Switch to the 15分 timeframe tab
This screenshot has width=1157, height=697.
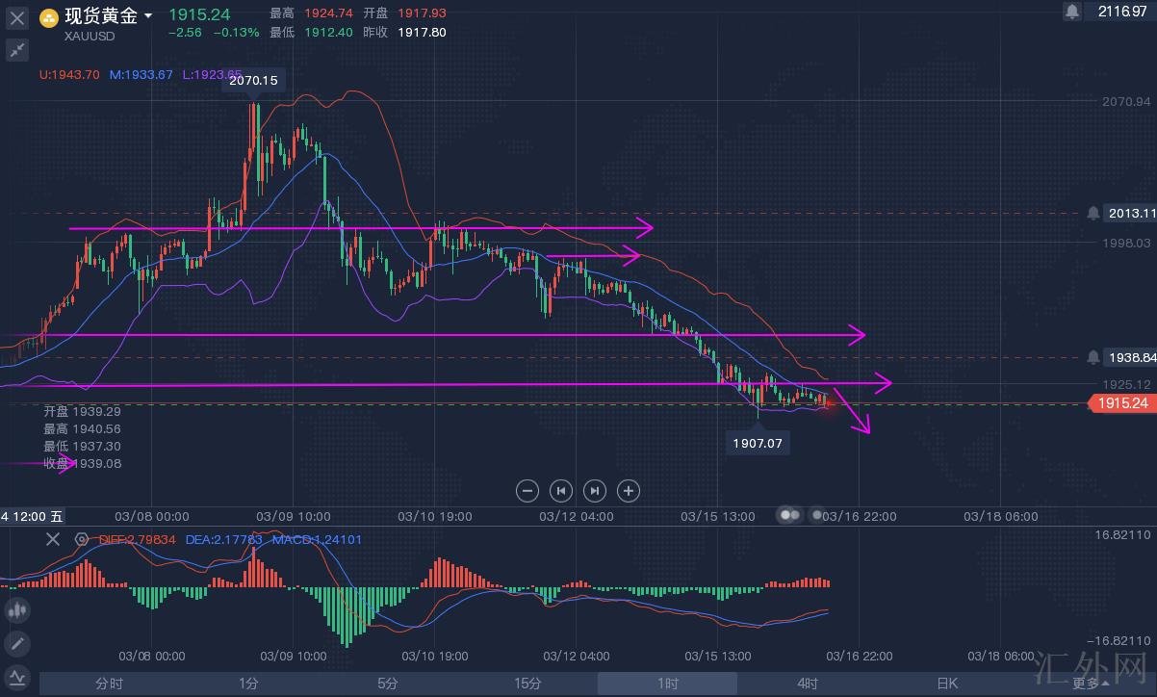(527, 684)
